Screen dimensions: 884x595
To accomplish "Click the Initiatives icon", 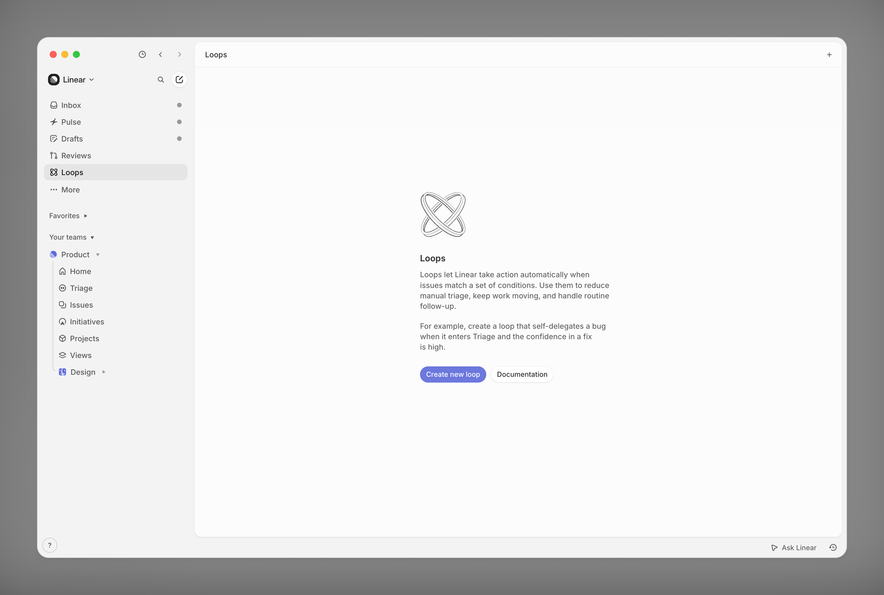I will [62, 322].
